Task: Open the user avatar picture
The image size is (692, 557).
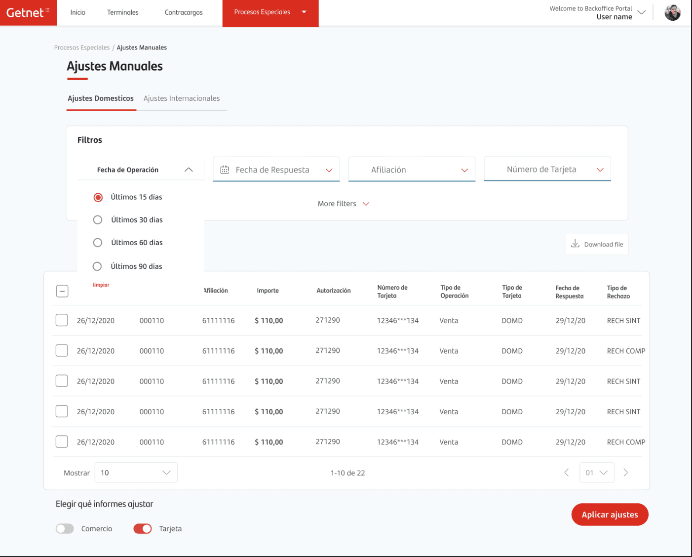Action: pos(672,13)
